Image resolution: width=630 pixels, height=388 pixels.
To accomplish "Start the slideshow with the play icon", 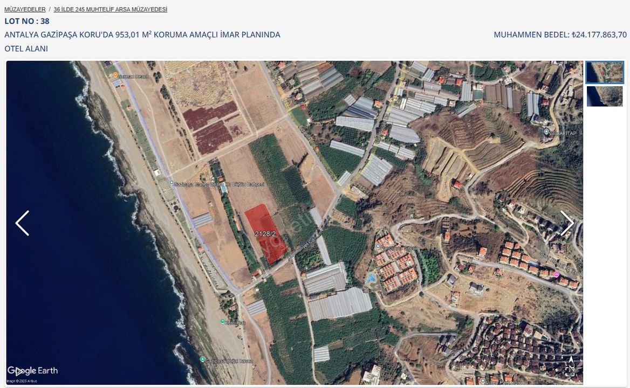I will (x=19, y=372).
